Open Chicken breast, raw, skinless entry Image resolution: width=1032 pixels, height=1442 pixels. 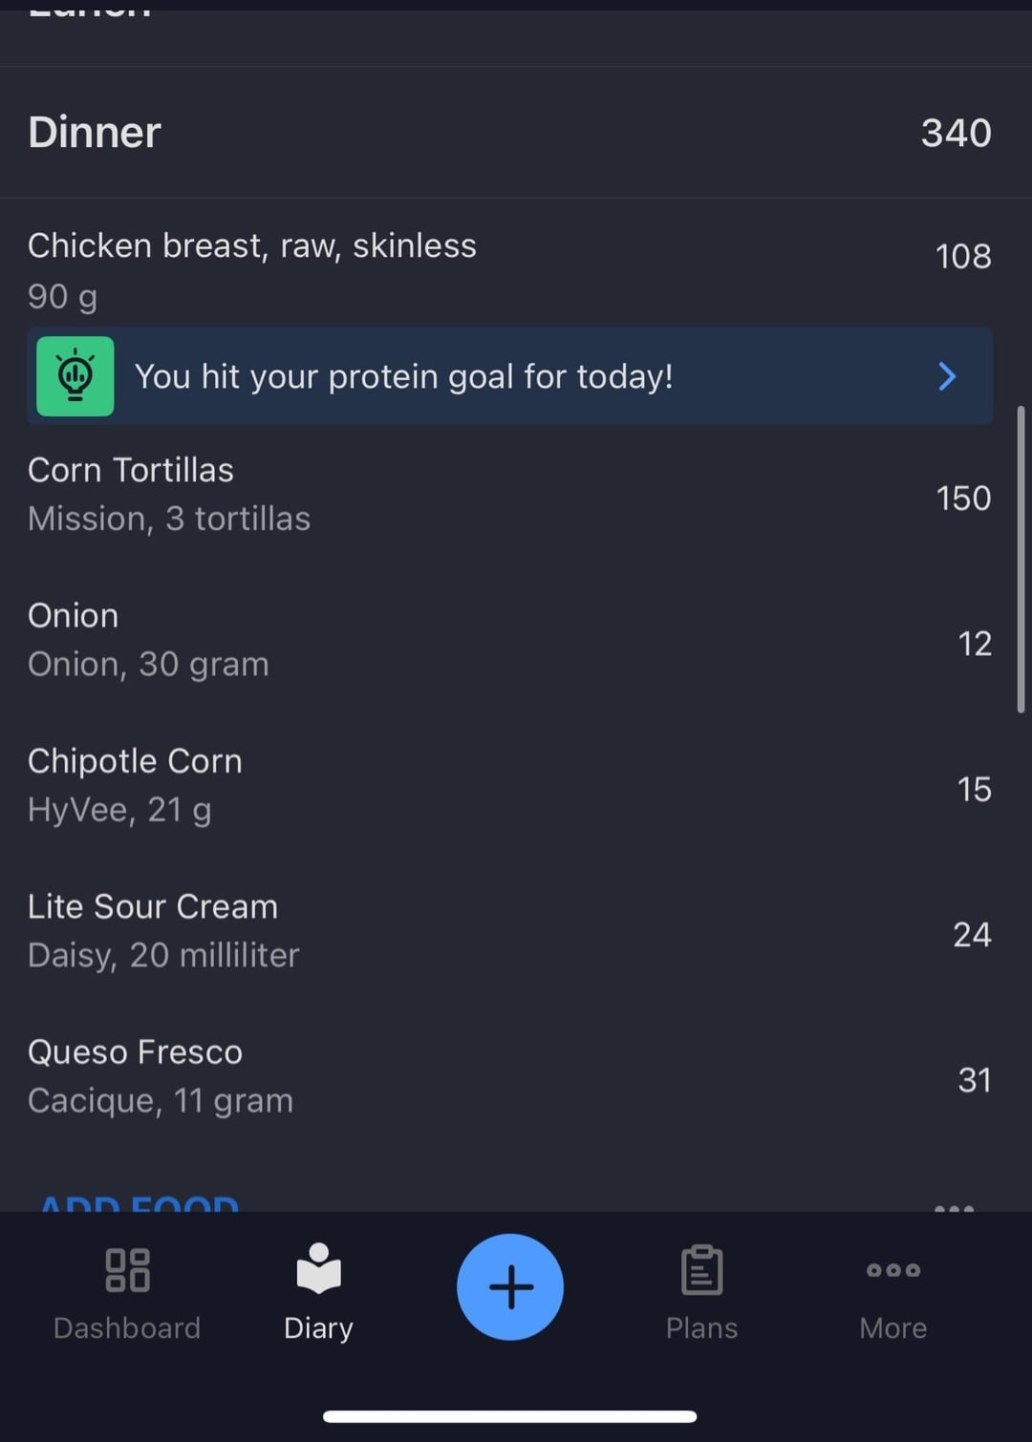coord(510,269)
